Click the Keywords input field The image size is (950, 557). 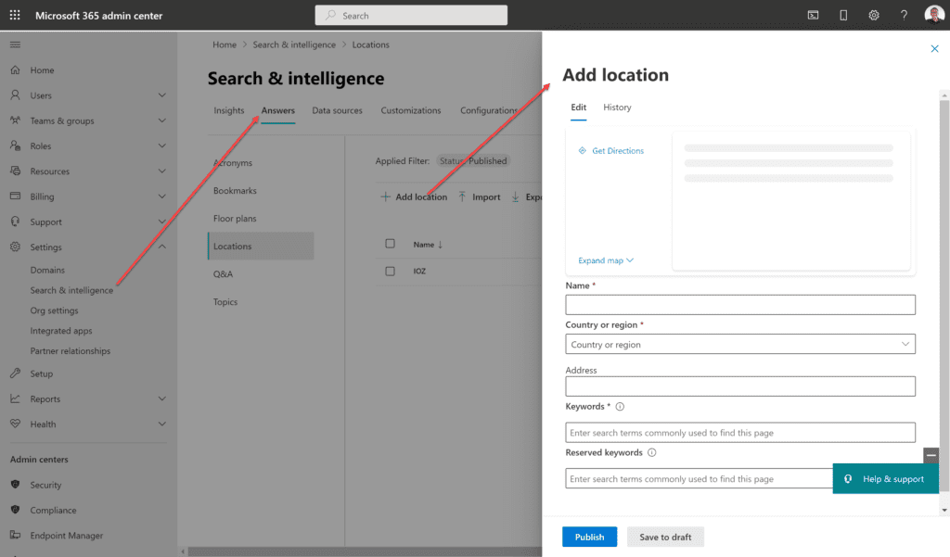pyautogui.click(x=740, y=432)
